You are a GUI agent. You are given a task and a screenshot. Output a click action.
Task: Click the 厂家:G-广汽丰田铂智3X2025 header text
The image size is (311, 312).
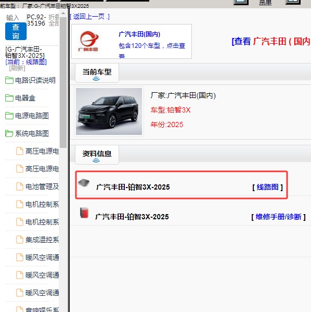pos(56,6)
